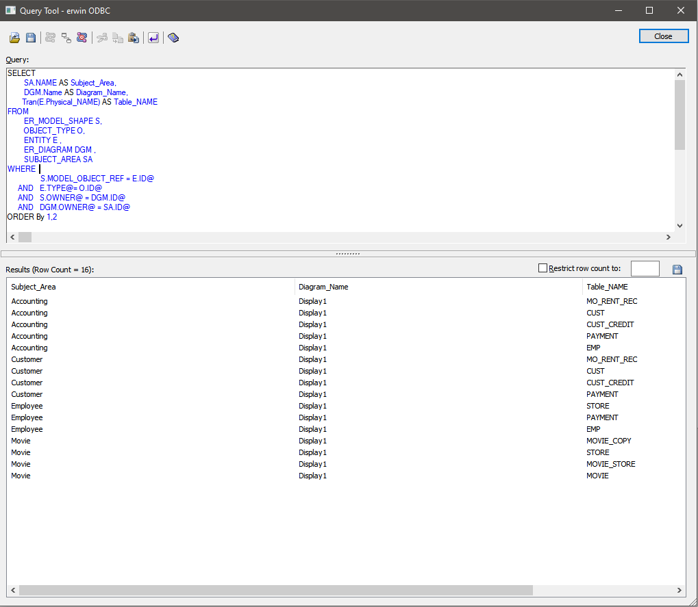Click the Paste clipboard icon

[134, 38]
